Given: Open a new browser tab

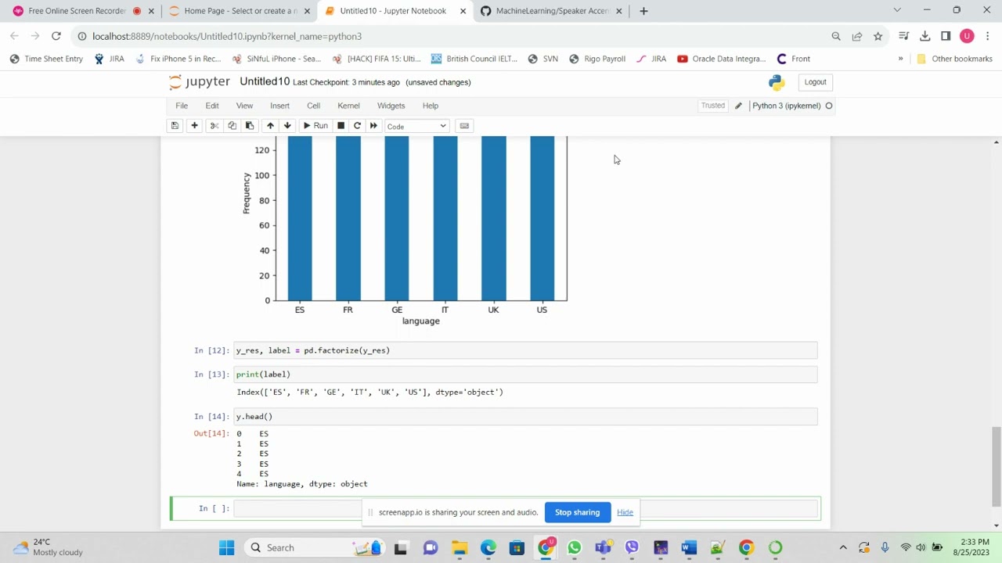Looking at the screenshot, I should tap(643, 11).
